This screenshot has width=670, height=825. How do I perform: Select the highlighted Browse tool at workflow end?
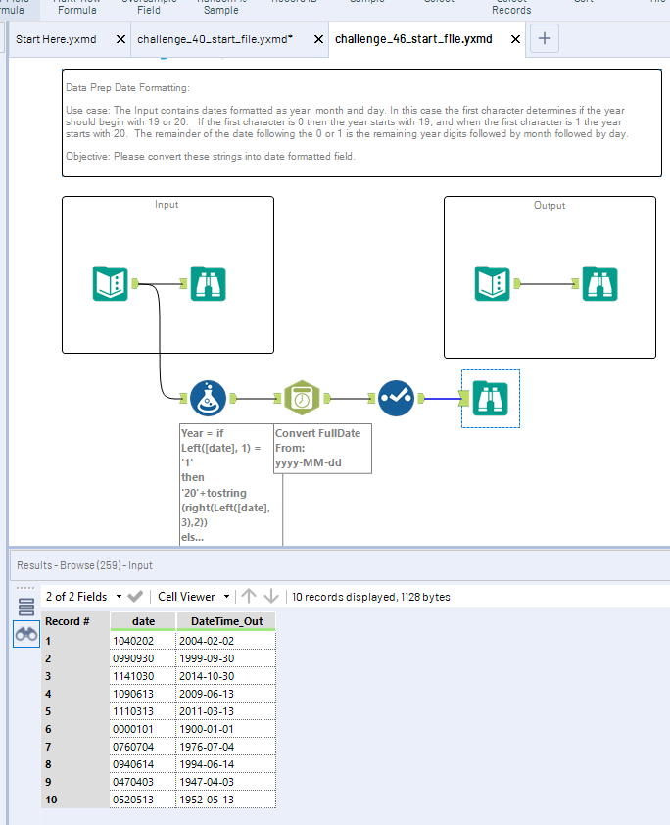click(490, 399)
